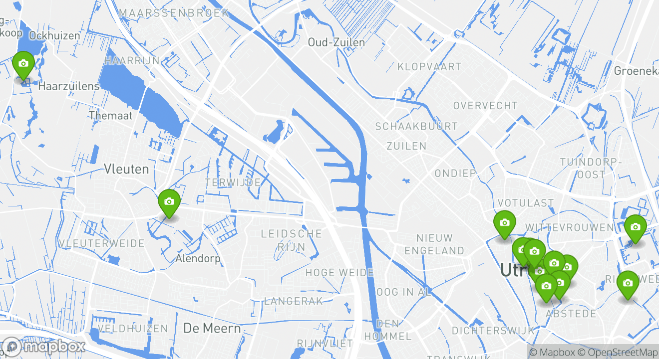Open camera pin right of Wittevrouwen label
Viewport: 659px width, 359px height.
[636, 228]
